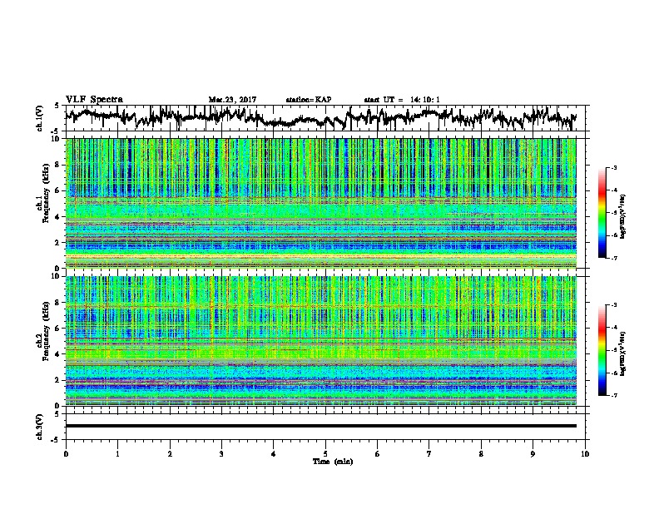Click the "-3" tick on the ch.1 colorbar
659x509 pixels.
pos(613,167)
